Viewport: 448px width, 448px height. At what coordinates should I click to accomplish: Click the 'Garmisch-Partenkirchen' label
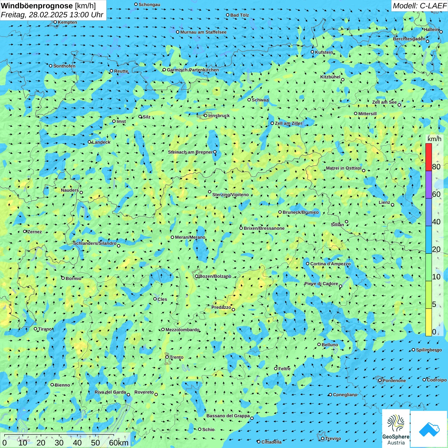193,70
